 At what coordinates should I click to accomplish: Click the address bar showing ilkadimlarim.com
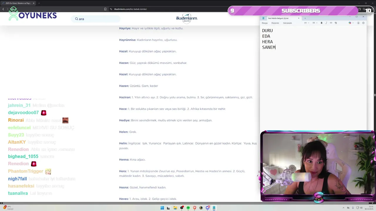130,9
